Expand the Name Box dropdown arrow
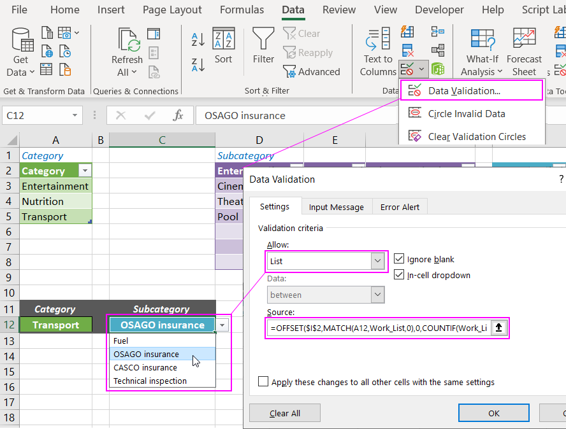This screenshot has width=566, height=429. tap(75, 115)
